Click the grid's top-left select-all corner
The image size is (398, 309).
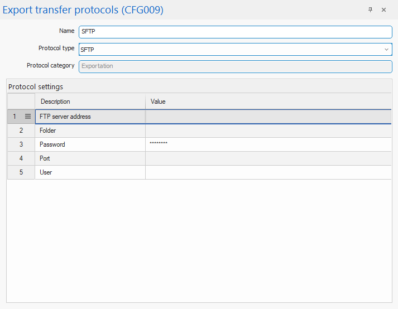tap(21, 102)
